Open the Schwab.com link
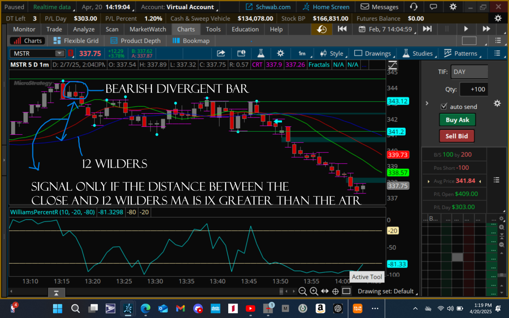509x318 pixels. point(268,7)
